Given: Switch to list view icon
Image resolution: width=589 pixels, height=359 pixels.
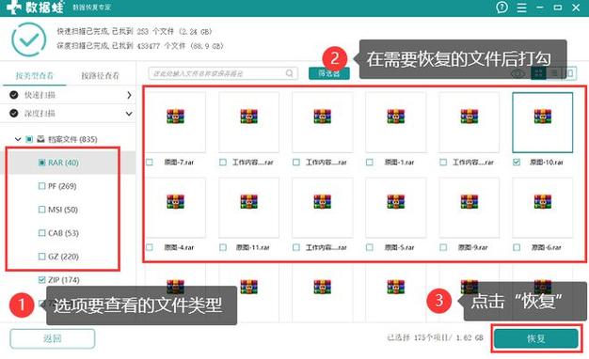Looking at the screenshot, I should pos(554,73).
